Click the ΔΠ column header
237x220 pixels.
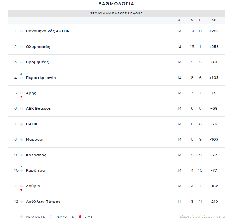click(214, 20)
